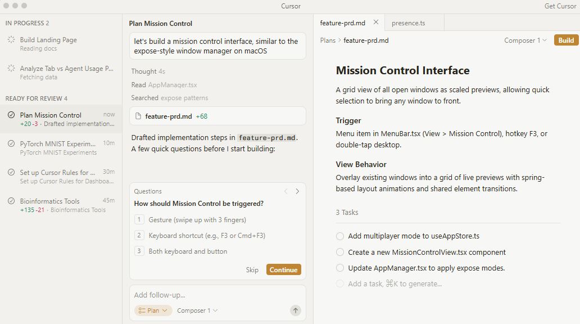The image size is (580, 324).
Task: Switch to the presence.ts tab
Action: coord(409,23)
